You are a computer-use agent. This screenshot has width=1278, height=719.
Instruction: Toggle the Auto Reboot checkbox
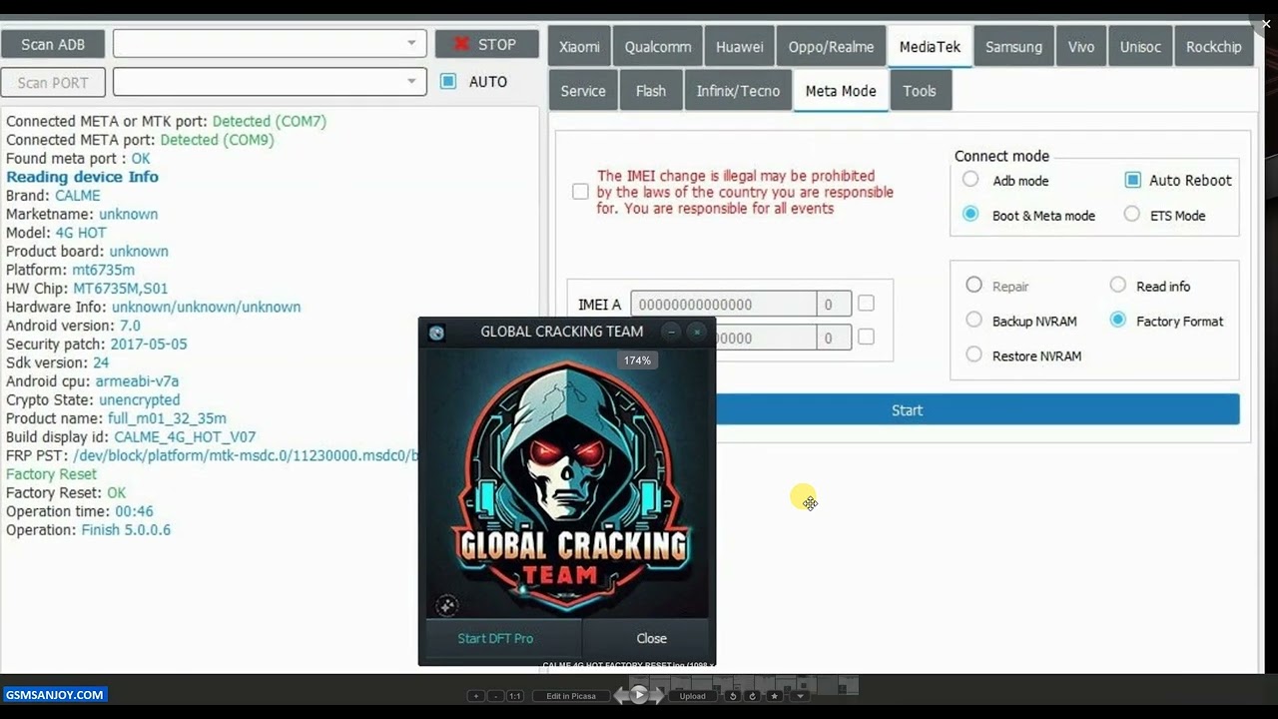pos(1132,180)
